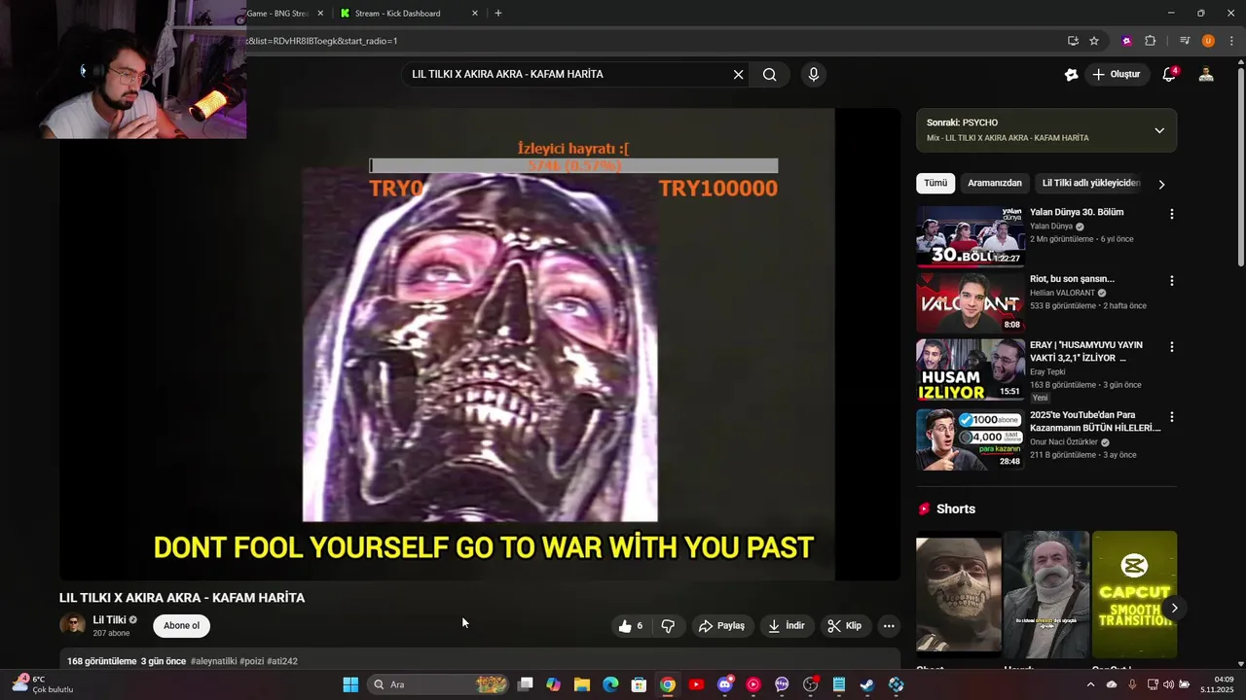Open HUSAM IZLIYOR video thumbnail
Image resolution: width=1246 pixels, height=700 pixels.
[970, 369]
